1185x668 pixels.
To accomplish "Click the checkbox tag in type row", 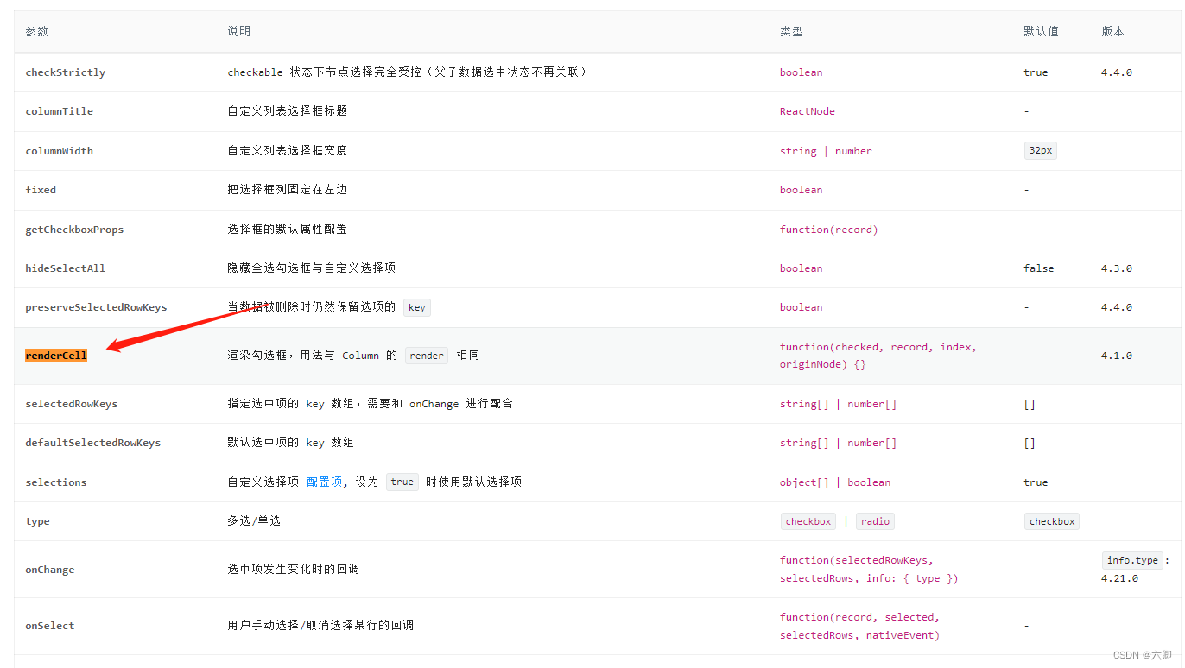I will 808,521.
